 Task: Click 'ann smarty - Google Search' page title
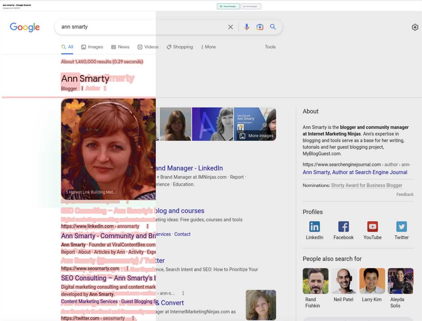pyautogui.click(x=17, y=5)
